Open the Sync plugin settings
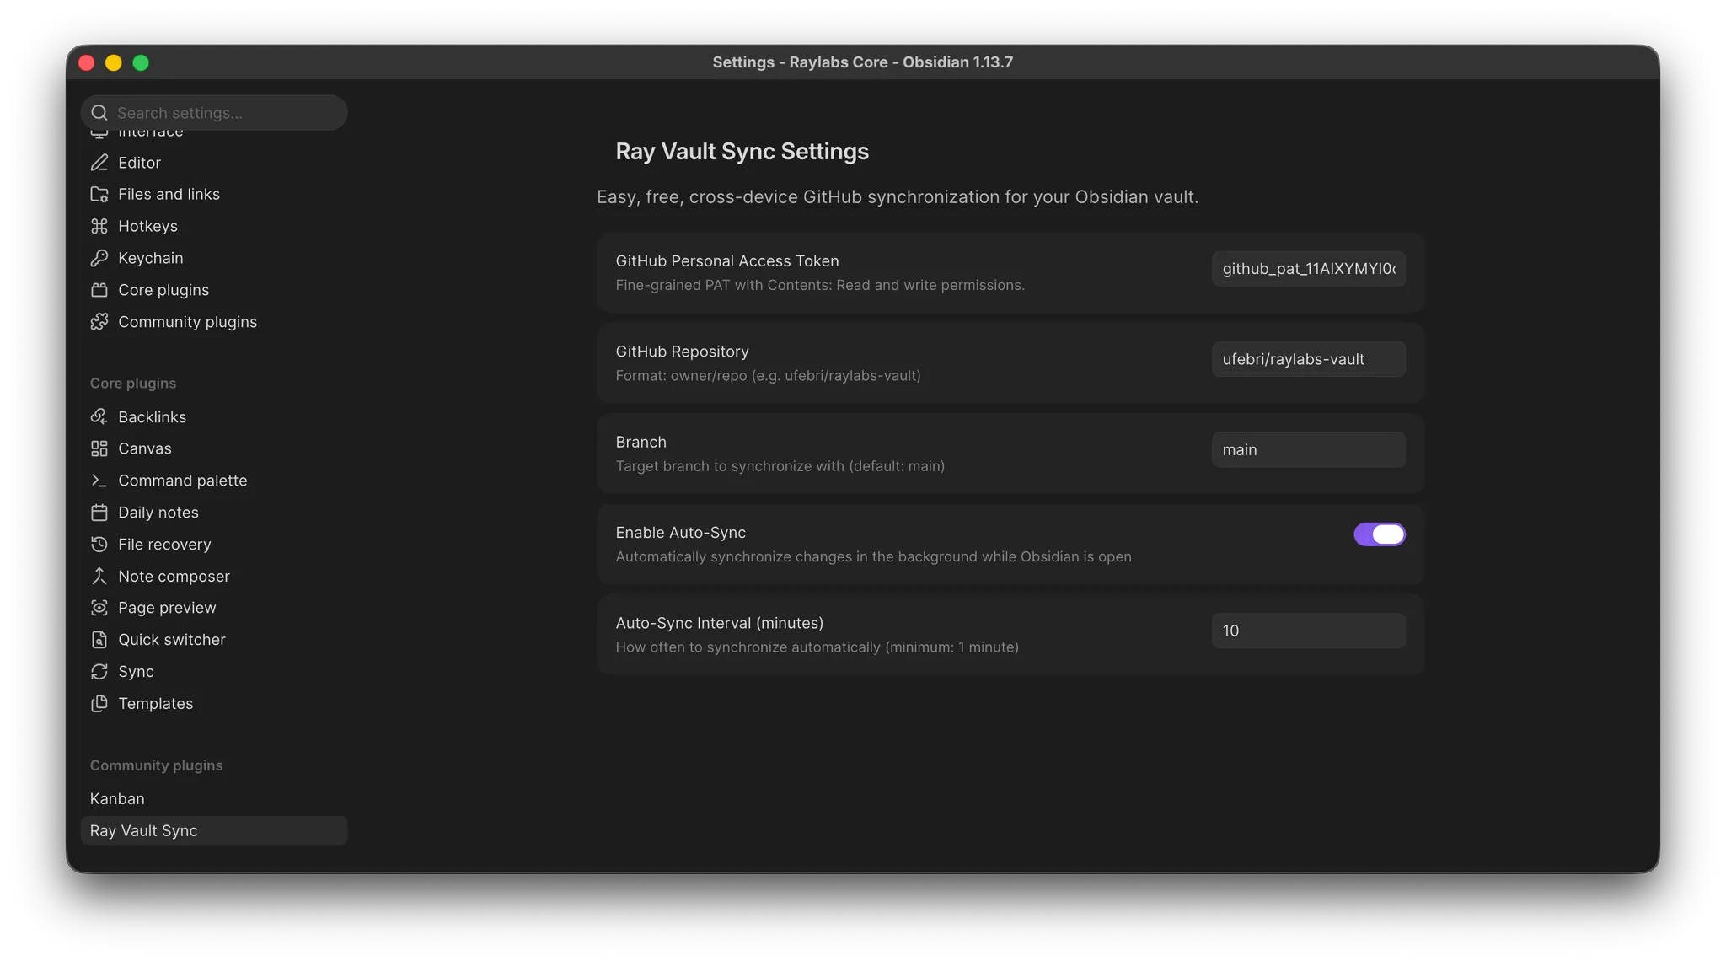This screenshot has width=1726, height=961. [214, 672]
